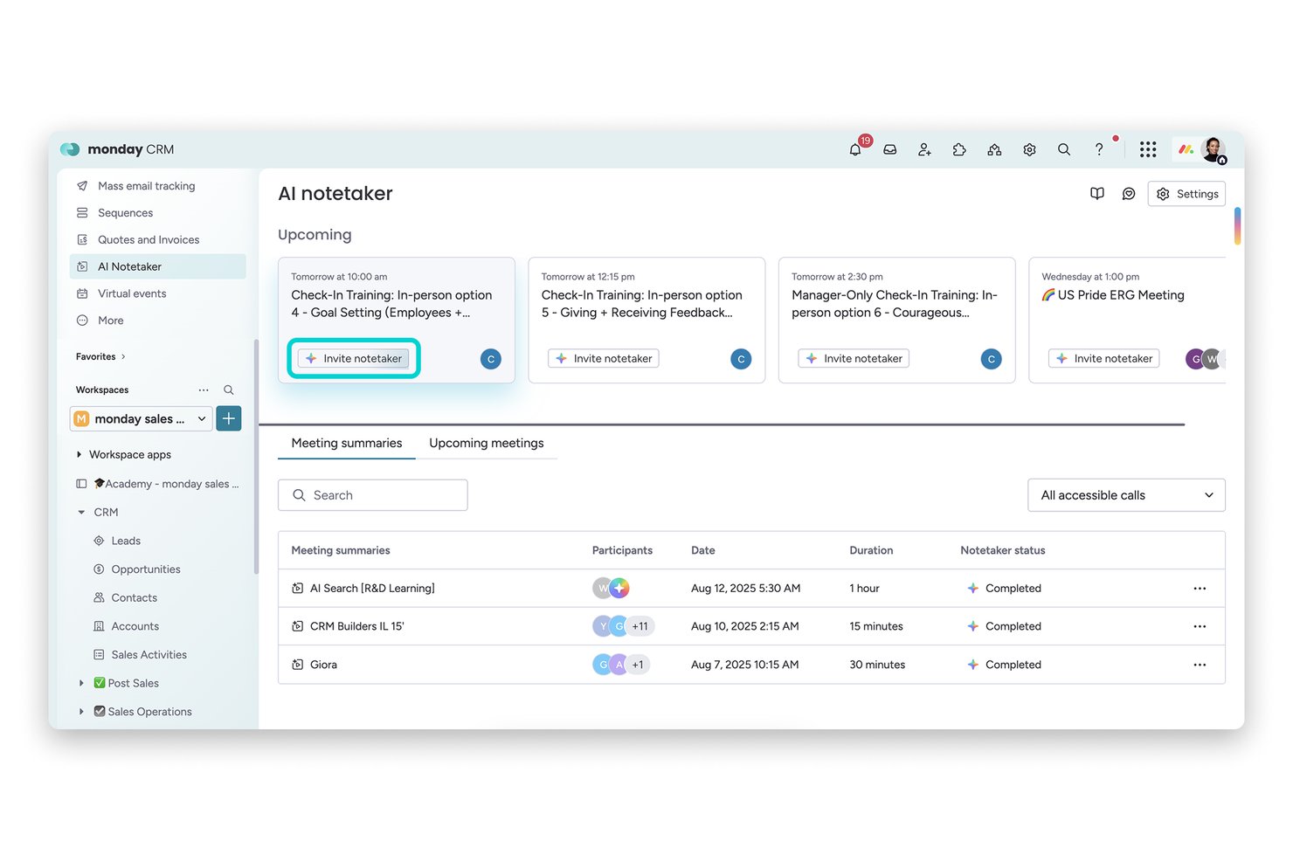
Task: Open AI notetaker Settings
Action: pos(1186,194)
